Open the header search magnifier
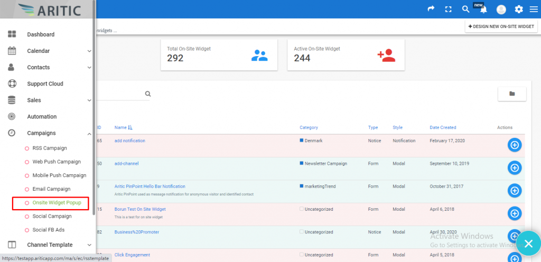 (x=466, y=10)
